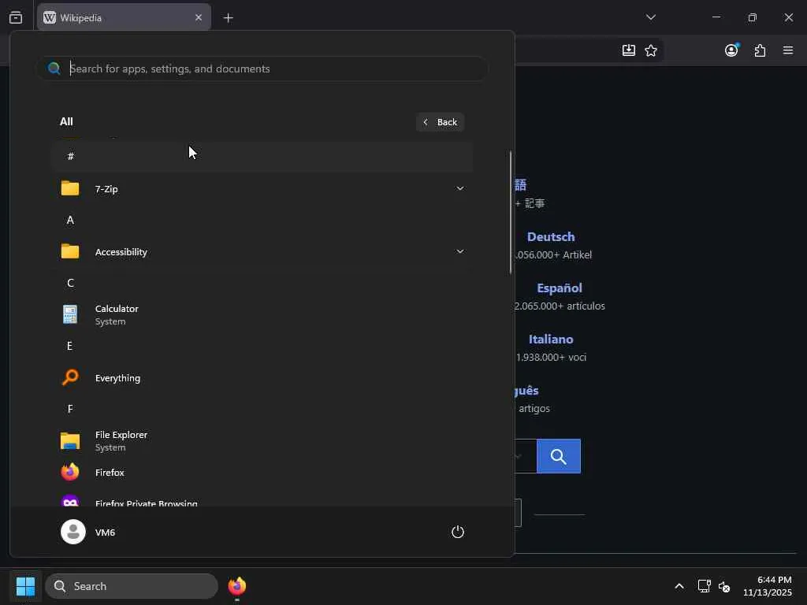Open Firefox from the taskbar

[x=237, y=586]
